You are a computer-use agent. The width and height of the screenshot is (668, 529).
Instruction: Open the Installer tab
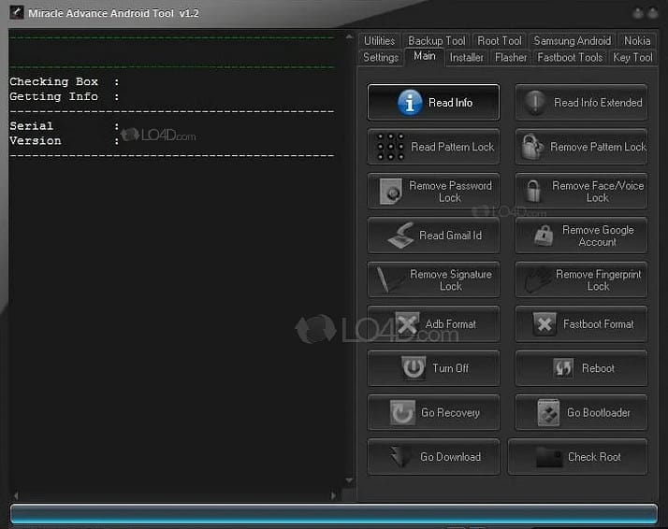click(x=467, y=57)
